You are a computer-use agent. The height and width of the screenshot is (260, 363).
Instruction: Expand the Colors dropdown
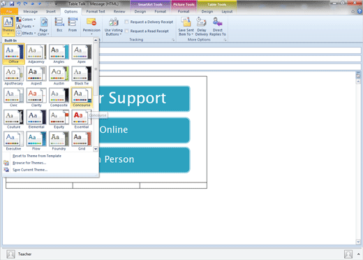(26, 20)
